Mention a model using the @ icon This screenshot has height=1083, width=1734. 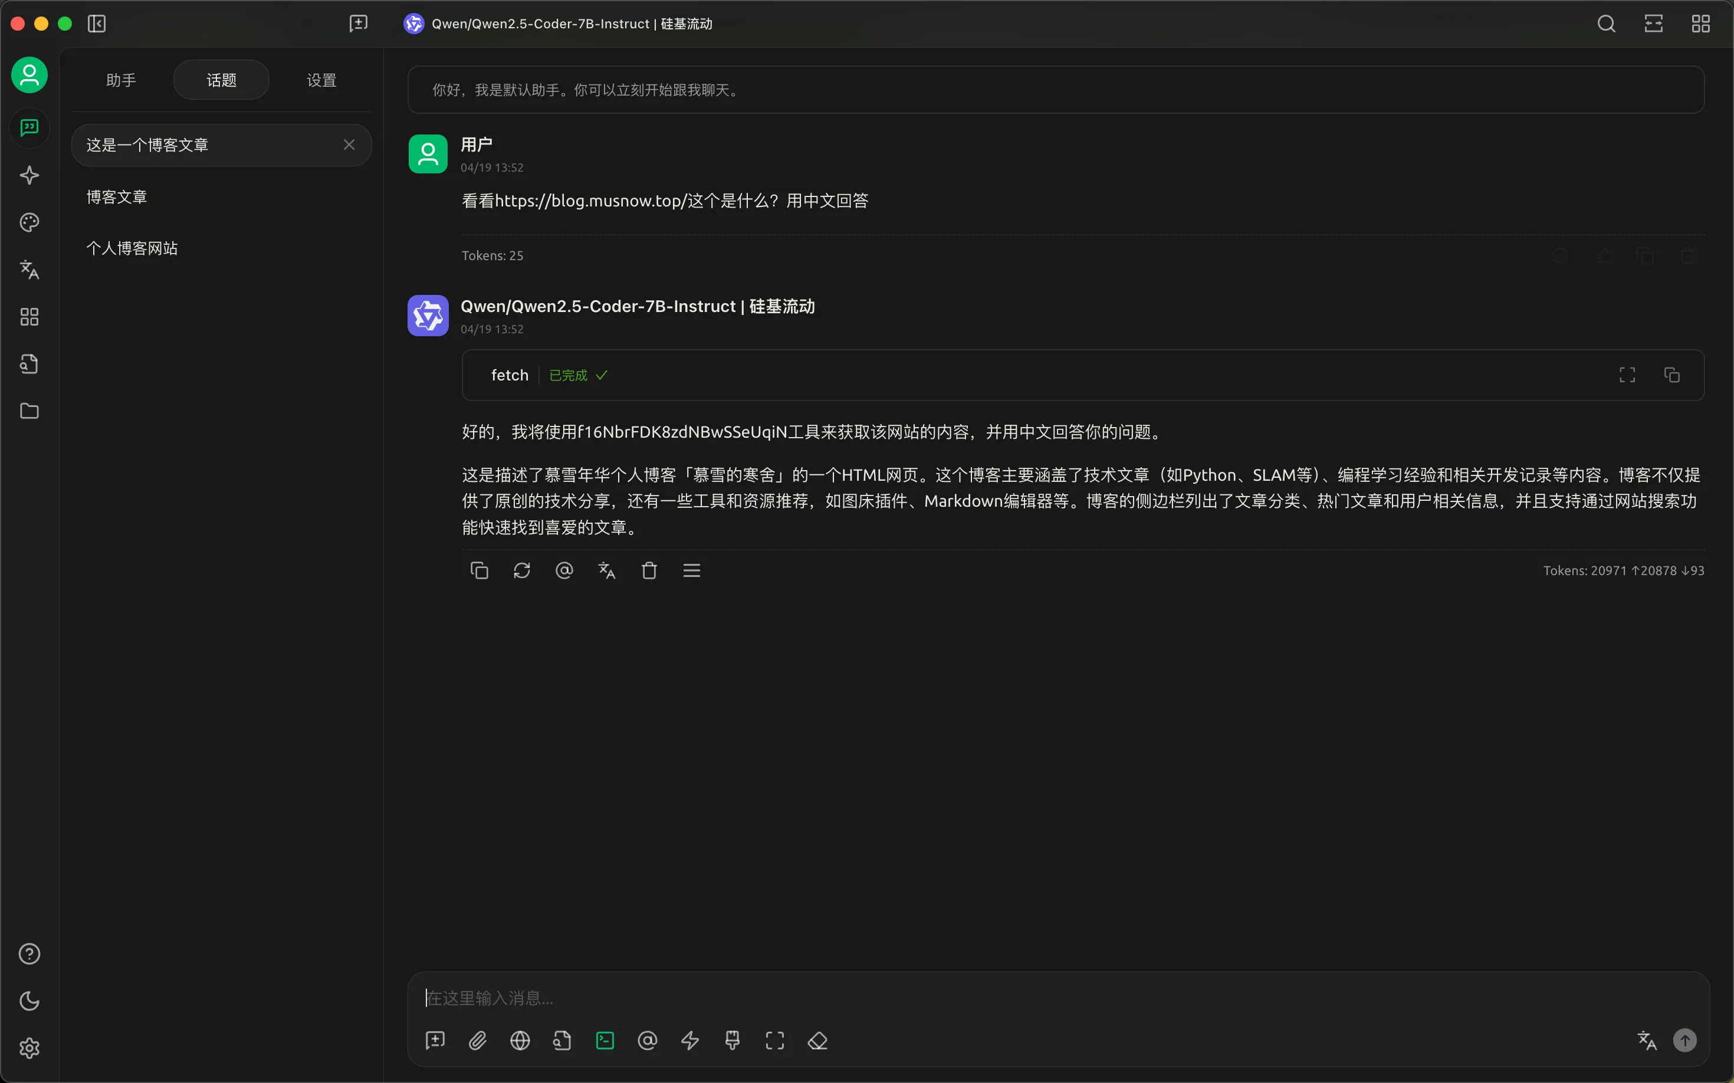click(646, 1040)
